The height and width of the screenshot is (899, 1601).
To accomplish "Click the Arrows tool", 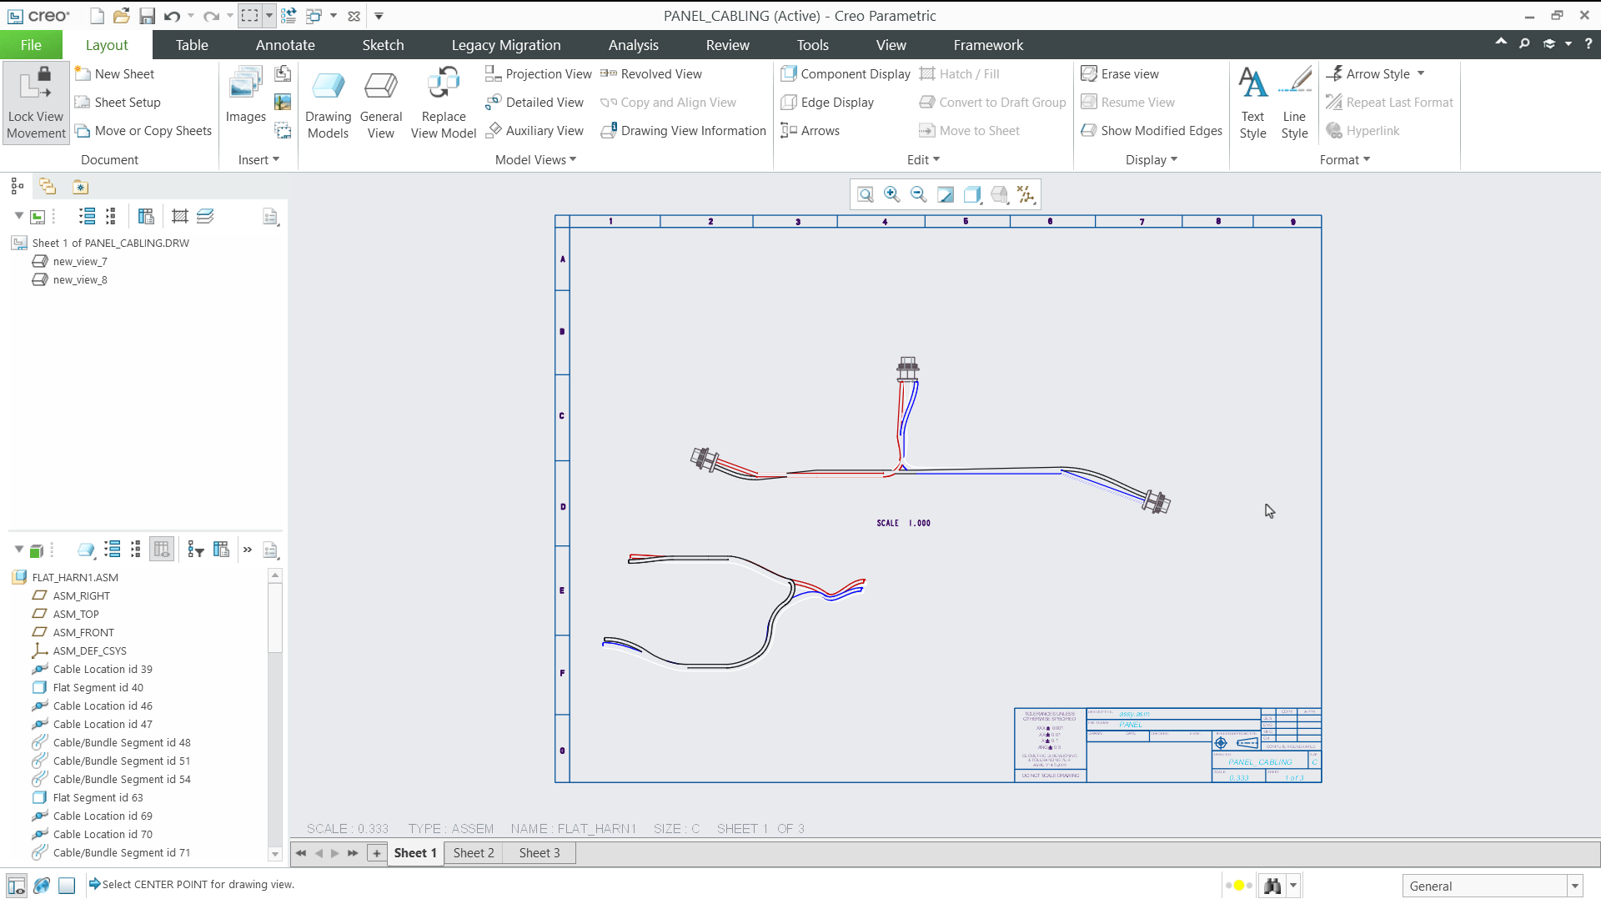I will (x=811, y=131).
